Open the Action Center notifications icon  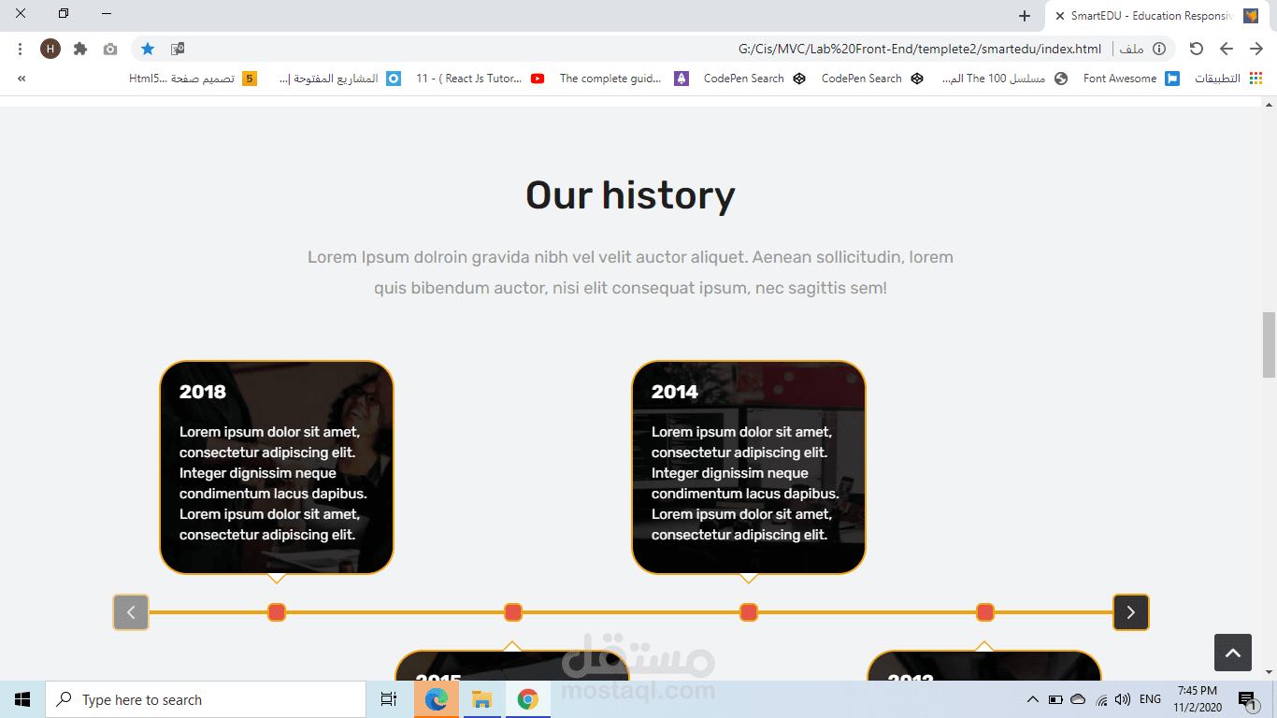1247,699
